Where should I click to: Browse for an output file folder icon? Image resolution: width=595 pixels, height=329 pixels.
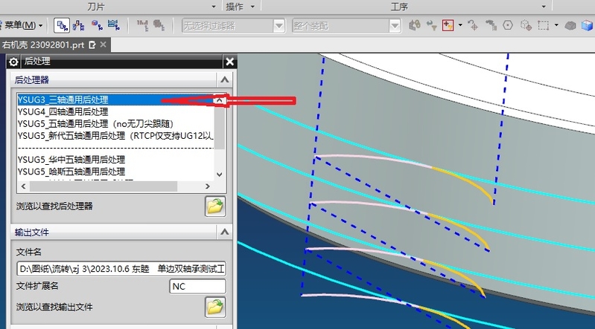[x=215, y=307]
